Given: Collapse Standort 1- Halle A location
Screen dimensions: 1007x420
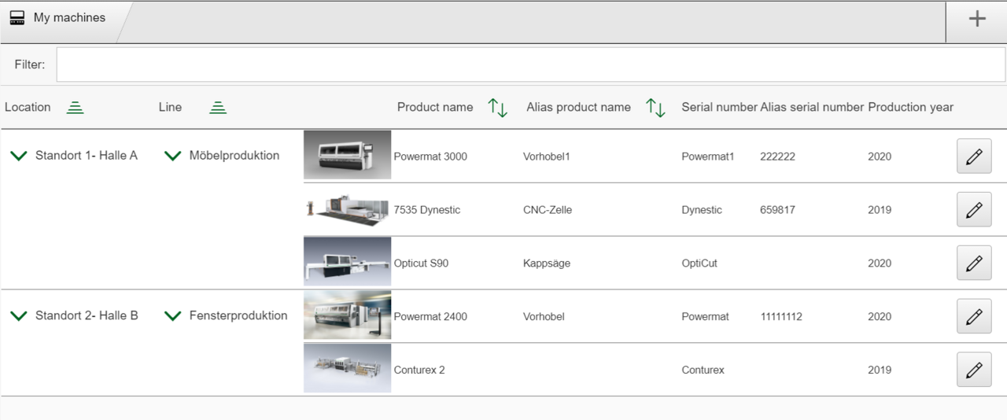Looking at the screenshot, I should click(x=19, y=156).
